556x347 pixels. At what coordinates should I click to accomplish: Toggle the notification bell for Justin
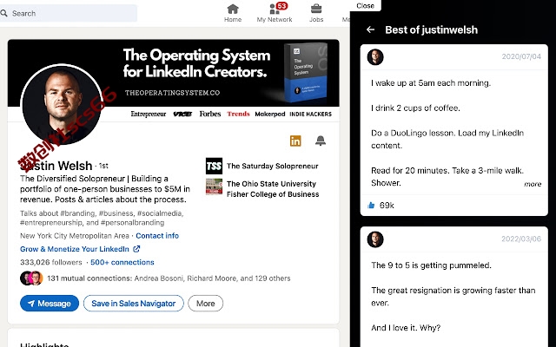click(x=321, y=141)
